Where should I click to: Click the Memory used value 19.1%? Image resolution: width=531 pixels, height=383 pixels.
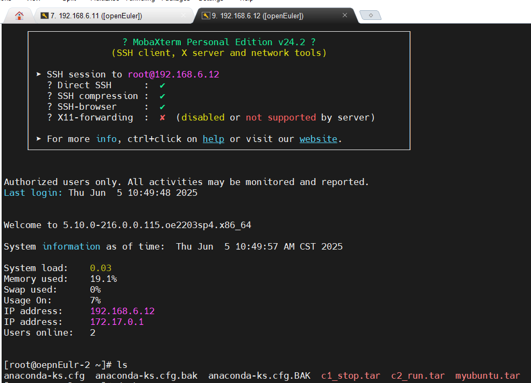pyautogui.click(x=103, y=279)
